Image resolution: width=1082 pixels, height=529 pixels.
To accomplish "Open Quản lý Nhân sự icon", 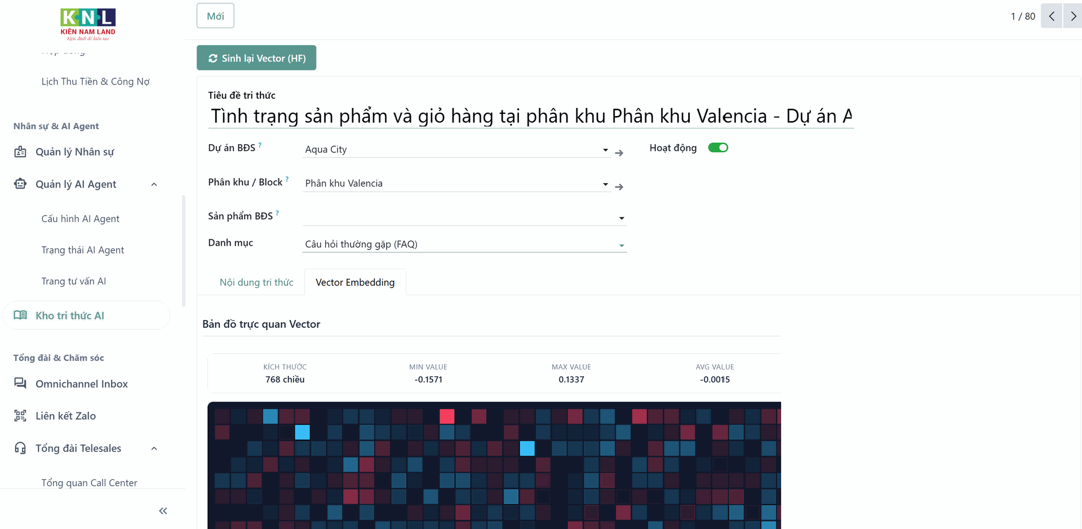I will tap(20, 152).
